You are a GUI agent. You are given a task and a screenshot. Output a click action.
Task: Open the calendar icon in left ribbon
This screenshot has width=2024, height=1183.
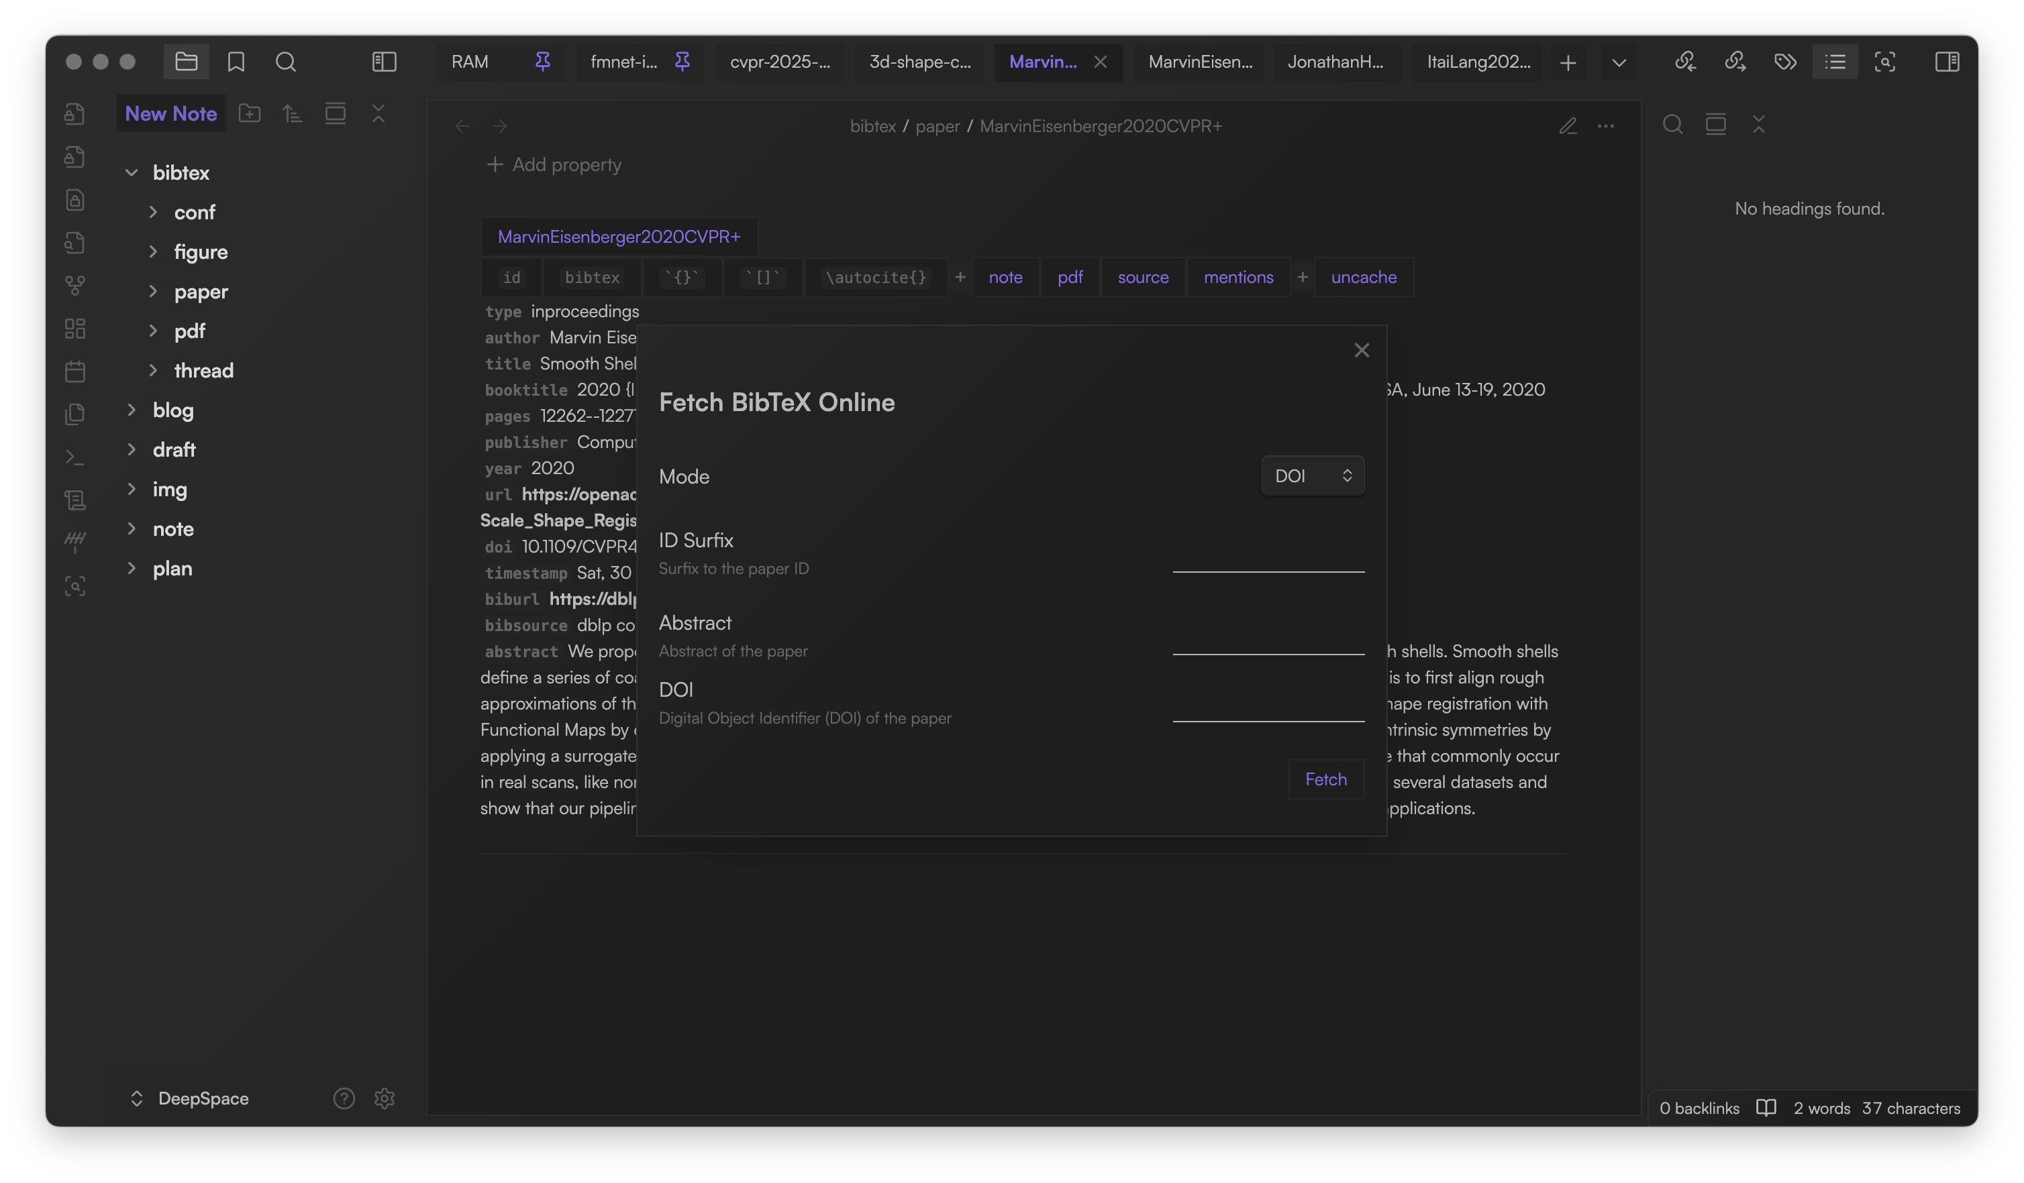(x=74, y=371)
